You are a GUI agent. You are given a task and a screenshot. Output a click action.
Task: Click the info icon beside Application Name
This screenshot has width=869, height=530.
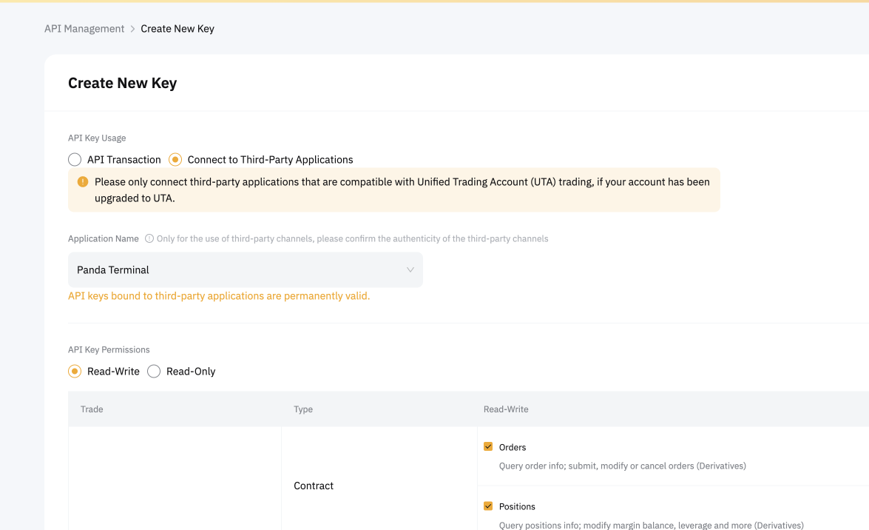(x=149, y=238)
